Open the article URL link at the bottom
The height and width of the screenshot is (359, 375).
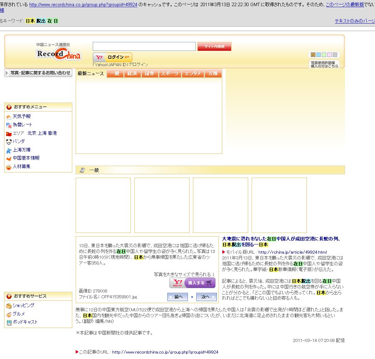[x=165, y=352]
